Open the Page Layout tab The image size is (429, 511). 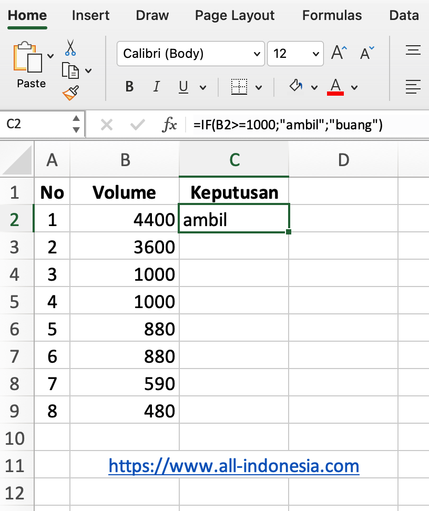click(234, 15)
